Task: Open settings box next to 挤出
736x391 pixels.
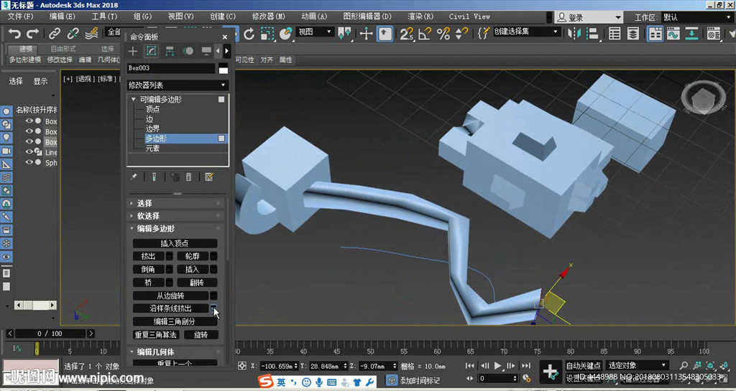Action: (x=170, y=256)
